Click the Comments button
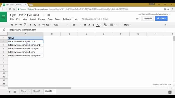175x98 pixels. [x=147, y=19]
